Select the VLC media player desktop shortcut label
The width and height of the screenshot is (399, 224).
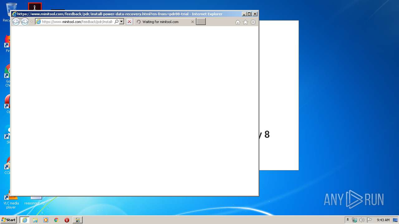11,205
